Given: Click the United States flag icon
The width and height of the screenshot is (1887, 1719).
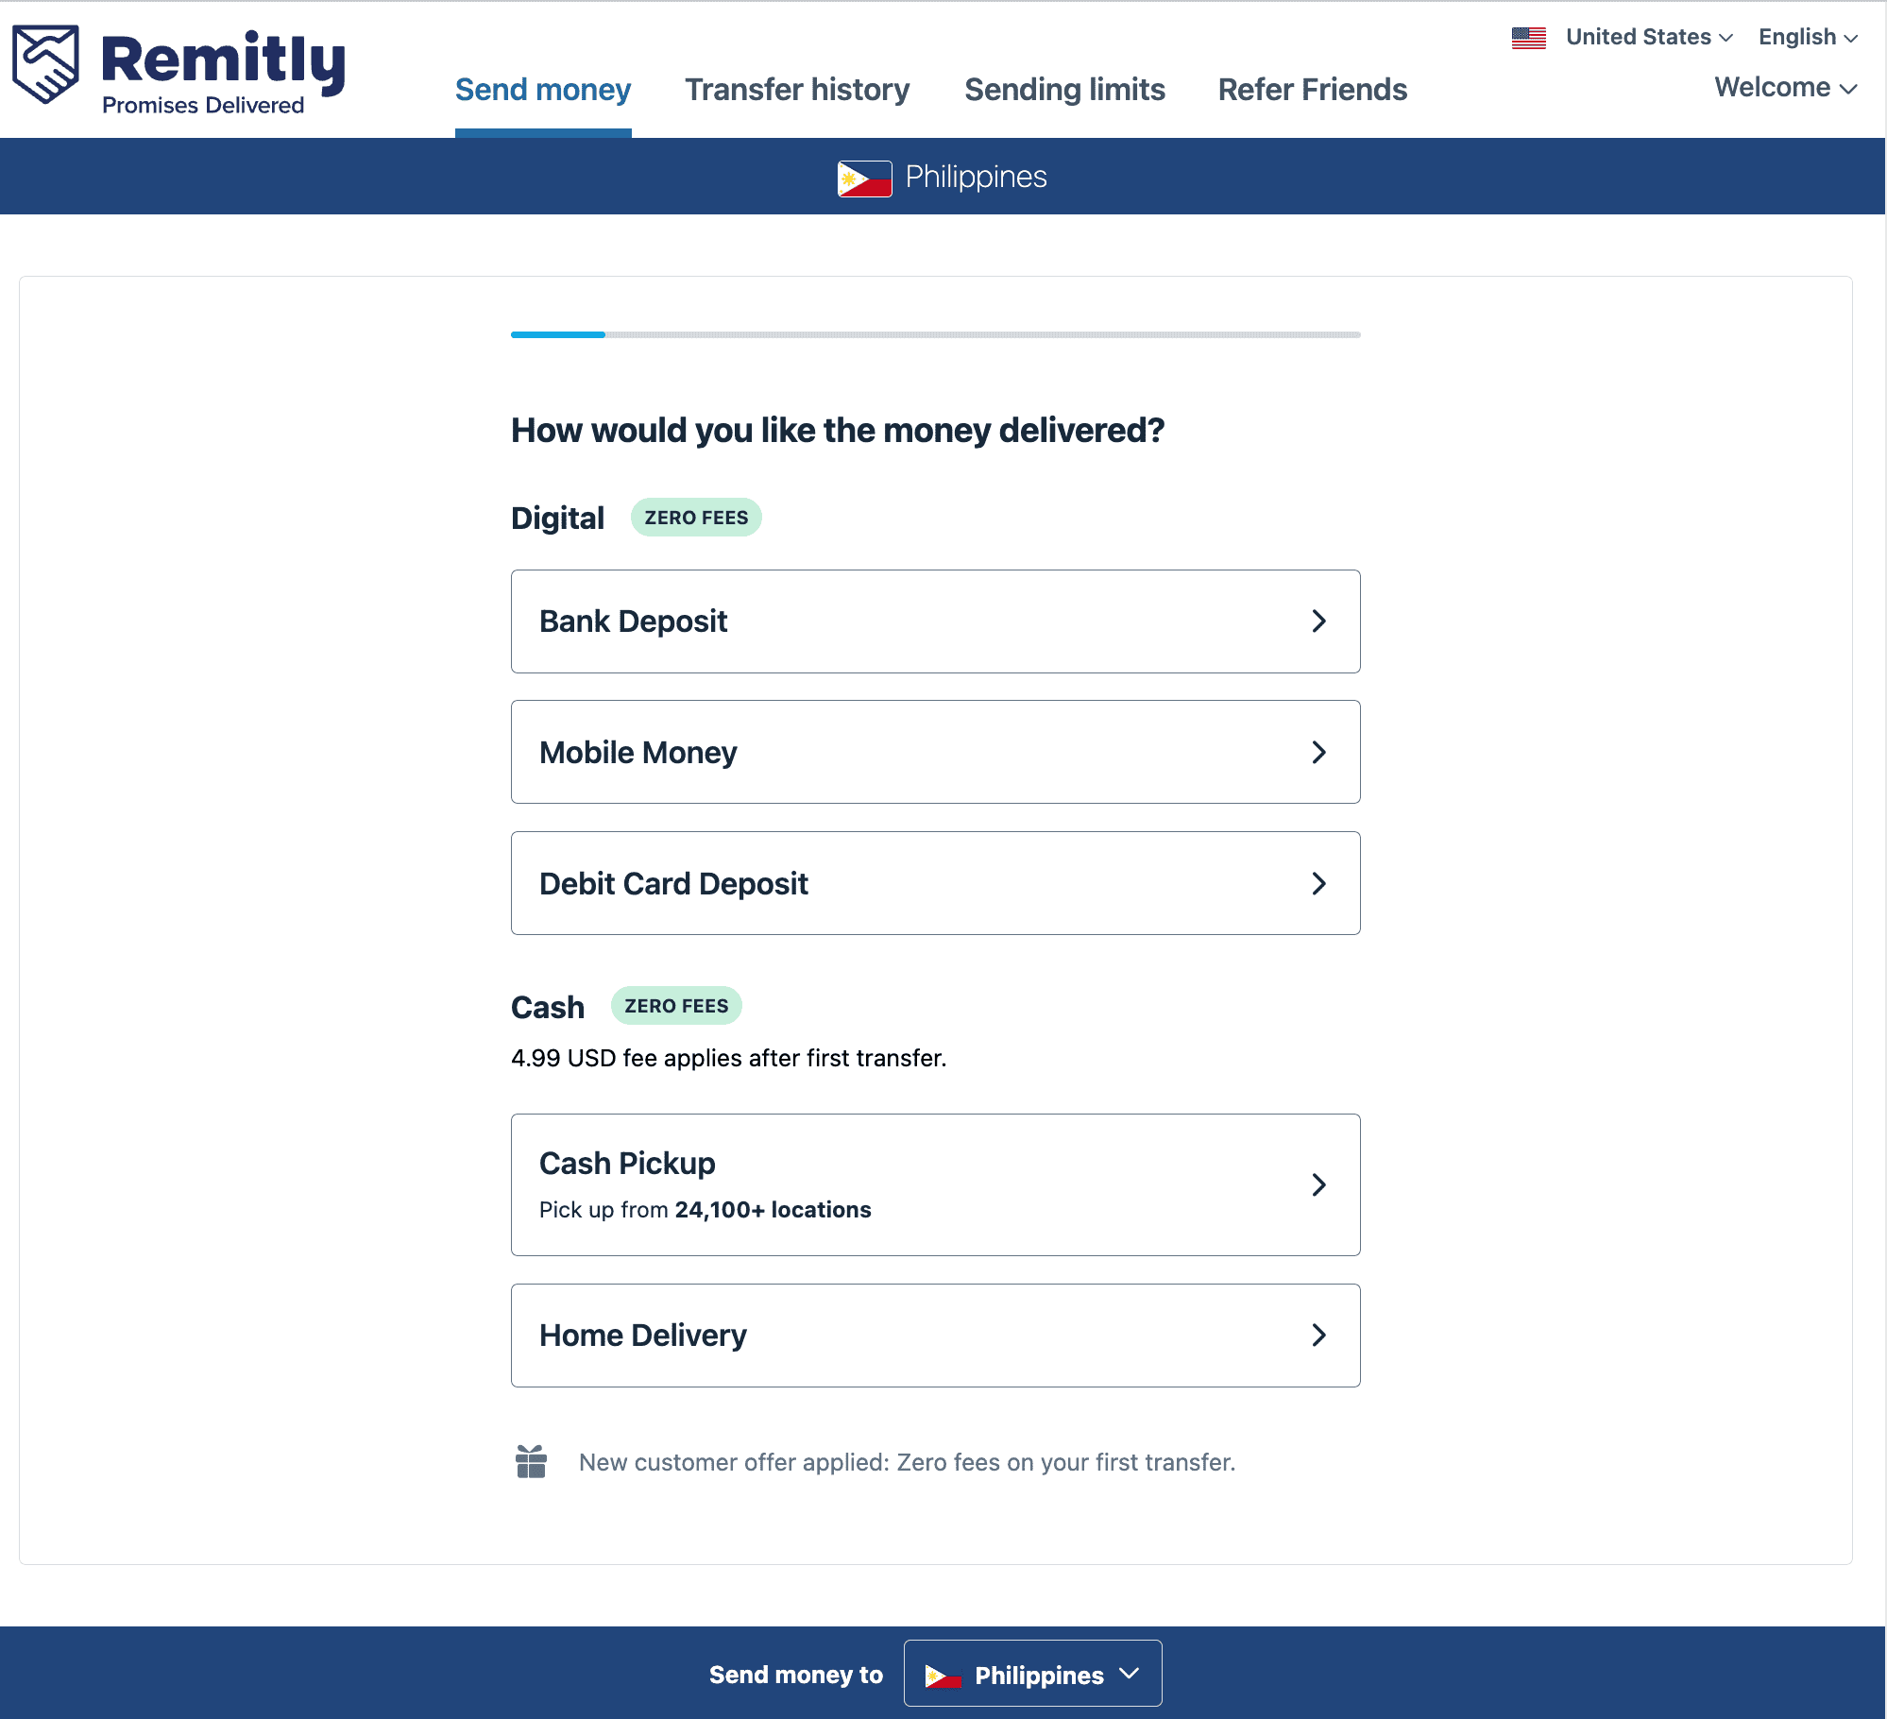Looking at the screenshot, I should point(1528,37).
